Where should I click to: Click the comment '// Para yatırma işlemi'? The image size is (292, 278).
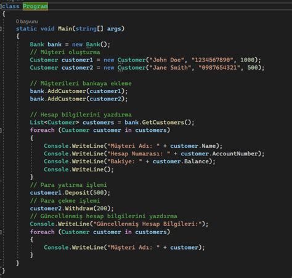point(68,185)
